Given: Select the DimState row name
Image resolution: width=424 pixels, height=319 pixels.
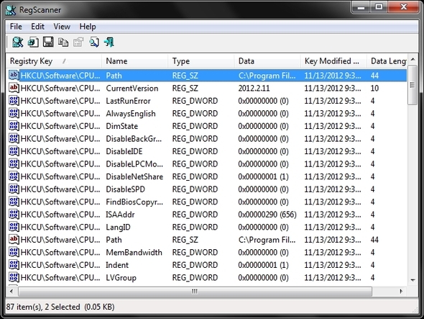Looking at the screenshot, I should (x=121, y=126).
